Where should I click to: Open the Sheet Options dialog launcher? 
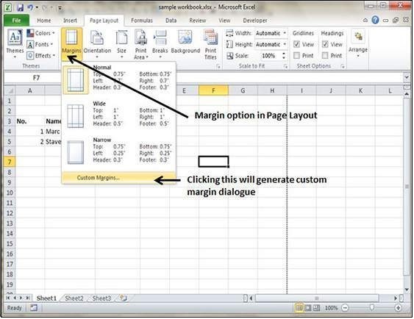click(343, 67)
